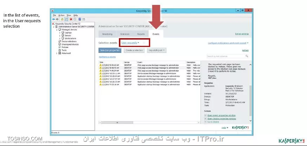Click the red X Delete toolbar icon
This screenshot has height=146, width=307.
point(71,19)
